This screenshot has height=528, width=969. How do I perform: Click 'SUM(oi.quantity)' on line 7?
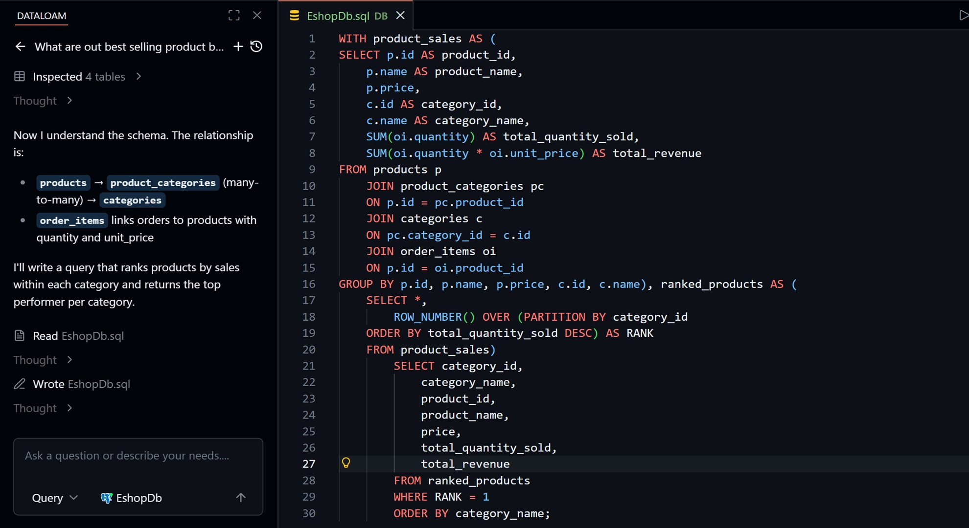[420, 137]
